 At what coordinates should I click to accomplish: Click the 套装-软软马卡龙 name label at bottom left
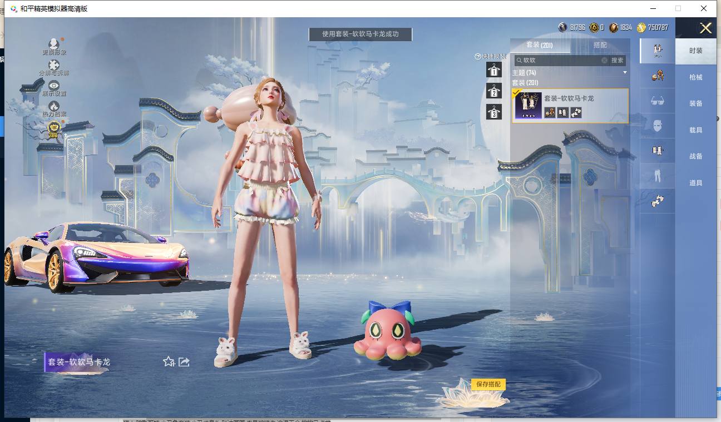[x=79, y=362]
